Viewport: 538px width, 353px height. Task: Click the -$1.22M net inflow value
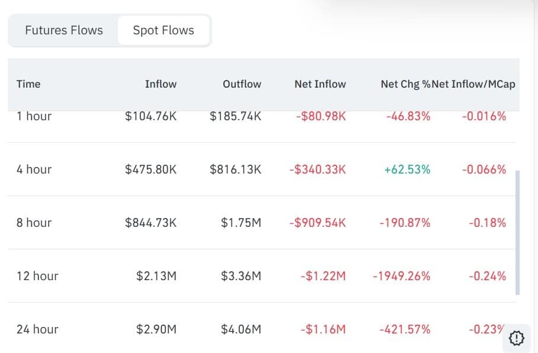(323, 276)
